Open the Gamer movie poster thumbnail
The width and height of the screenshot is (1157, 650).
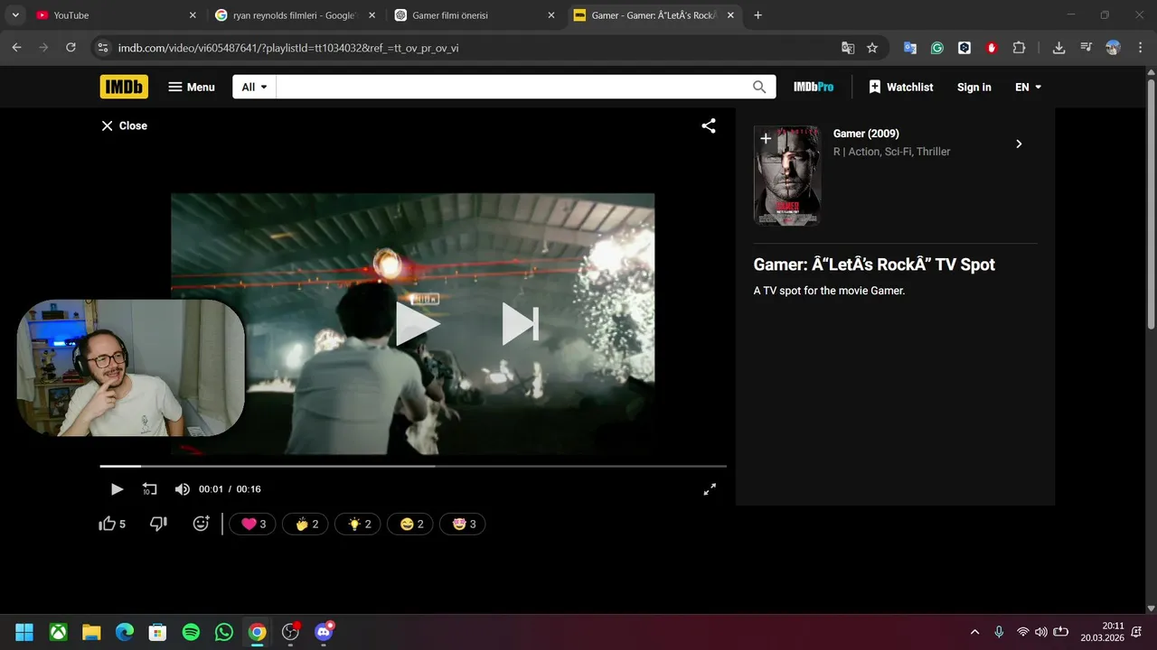click(x=787, y=175)
